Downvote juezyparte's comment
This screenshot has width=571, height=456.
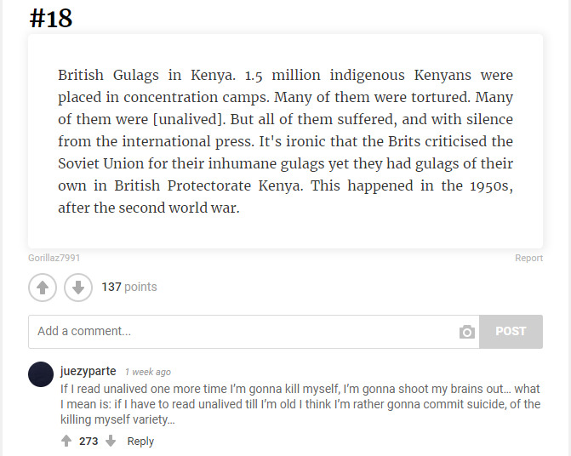pos(111,442)
